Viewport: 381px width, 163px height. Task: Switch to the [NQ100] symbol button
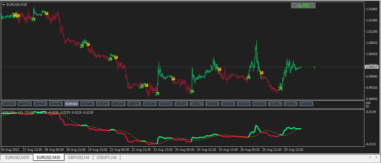tap(228, 104)
